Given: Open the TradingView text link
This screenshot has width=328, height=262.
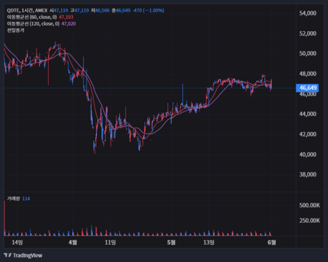Looking at the screenshot, I should 27,255.
